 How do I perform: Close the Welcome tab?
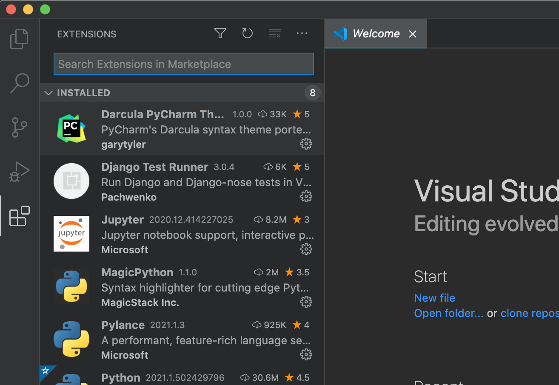[x=413, y=34]
